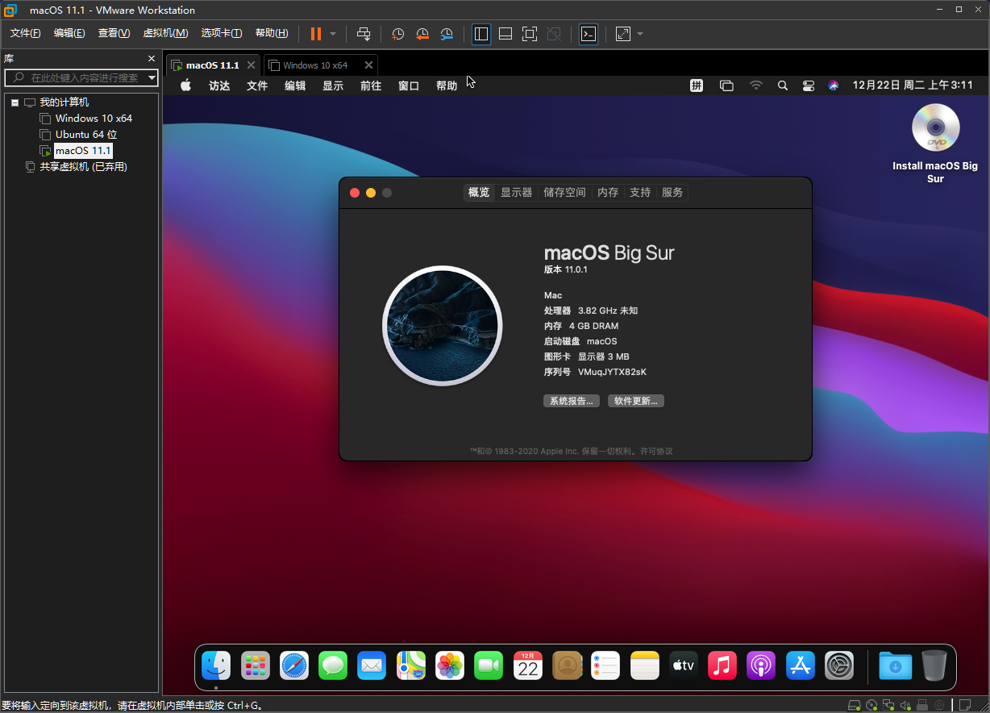The image size is (990, 713).
Task: Switch to 内存 tab
Action: pos(608,193)
